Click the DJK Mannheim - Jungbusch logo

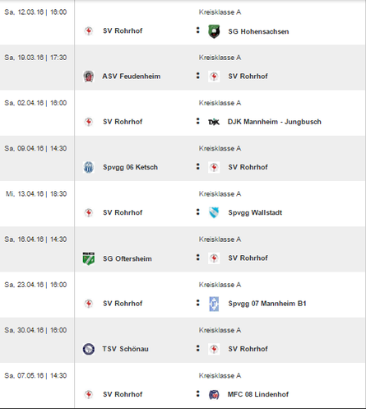(x=214, y=122)
